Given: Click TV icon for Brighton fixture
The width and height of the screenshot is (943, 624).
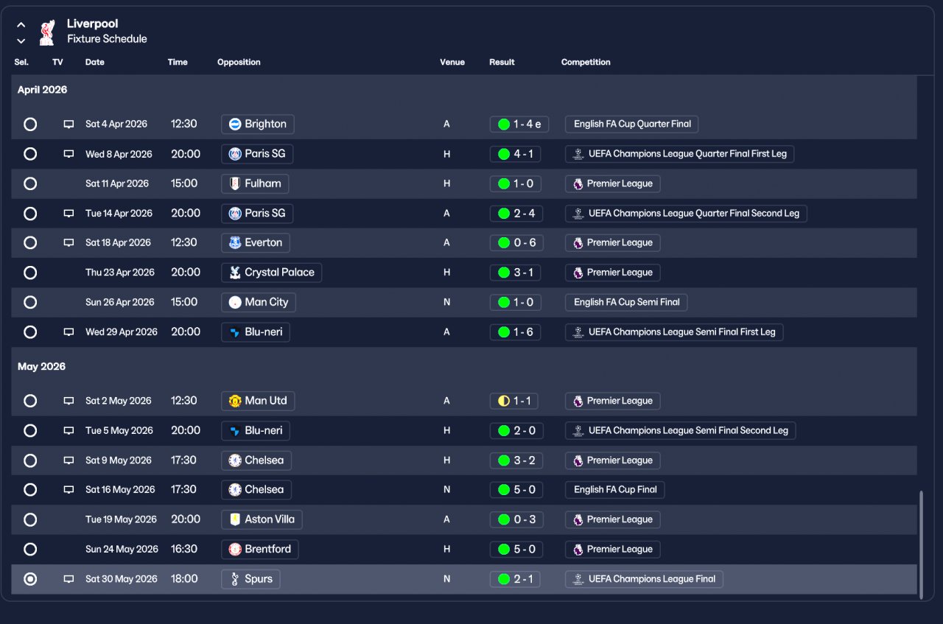Looking at the screenshot, I should [x=69, y=125].
